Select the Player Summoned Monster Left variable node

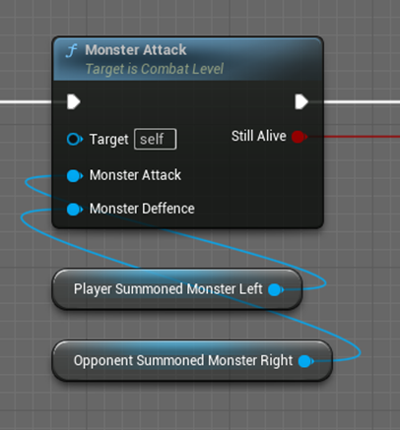(177, 289)
